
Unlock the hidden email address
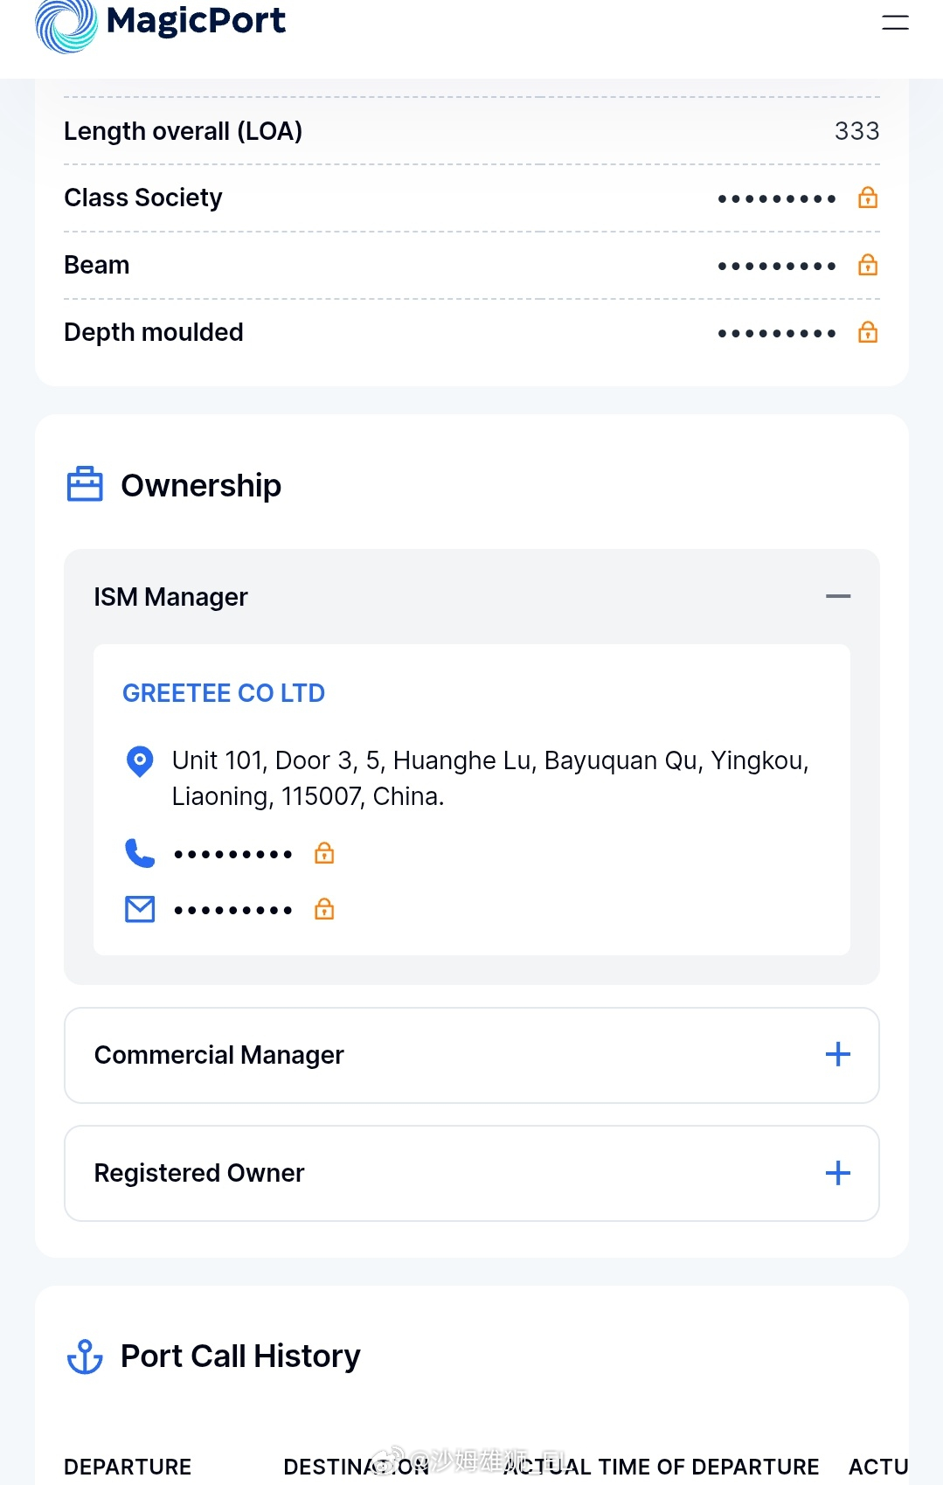[x=324, y=910]
